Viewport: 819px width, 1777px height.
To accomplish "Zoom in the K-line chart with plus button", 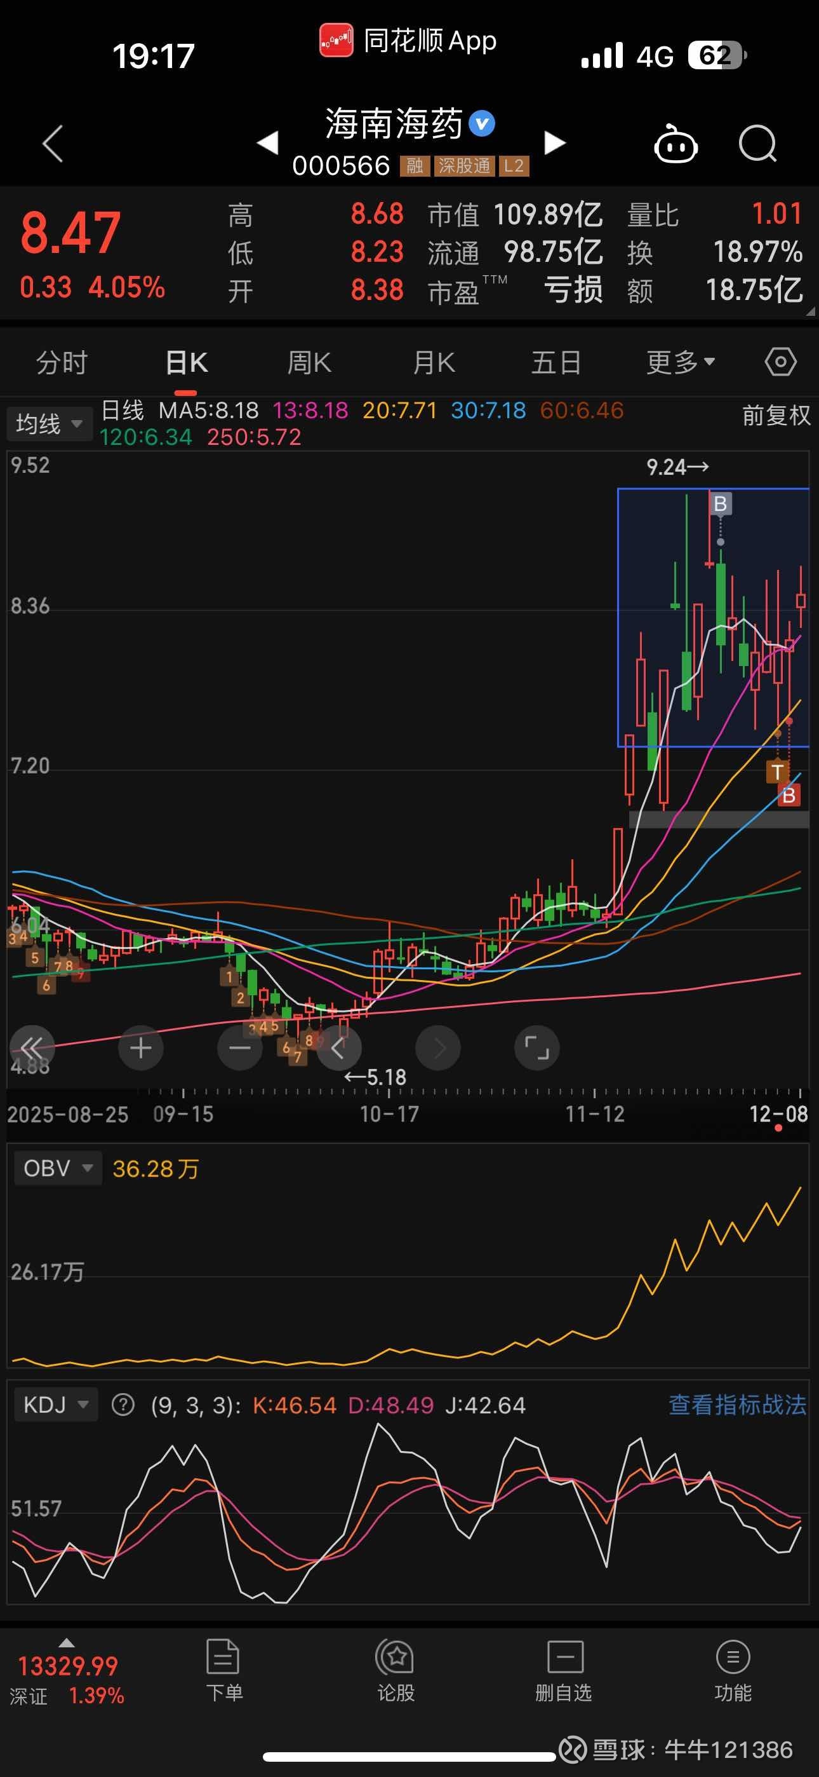I will coord(141,1048).
